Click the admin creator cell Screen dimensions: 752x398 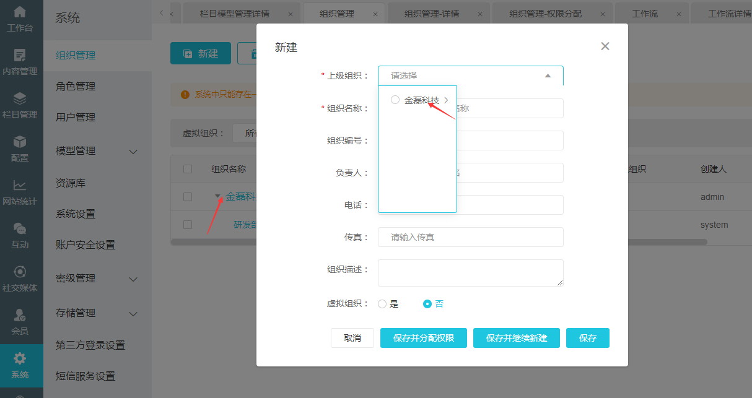click(712, 197)
